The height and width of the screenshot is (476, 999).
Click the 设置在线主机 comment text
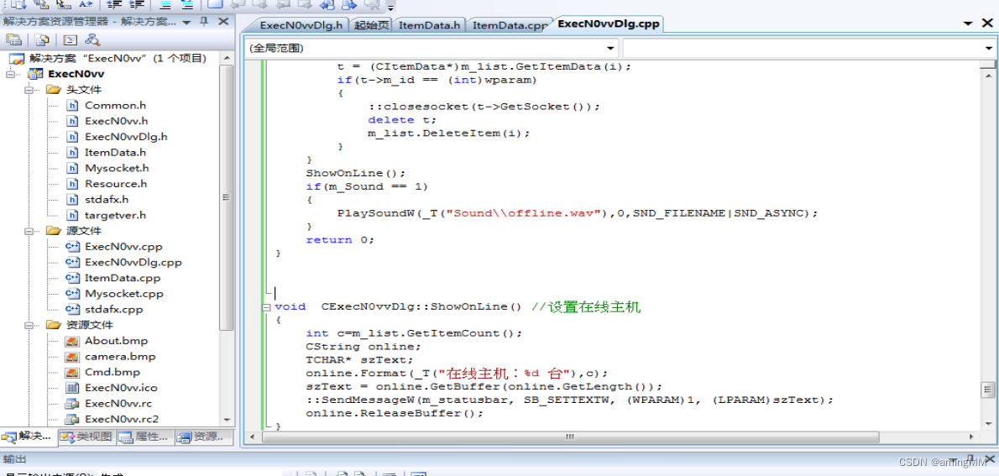coord(585,306)
